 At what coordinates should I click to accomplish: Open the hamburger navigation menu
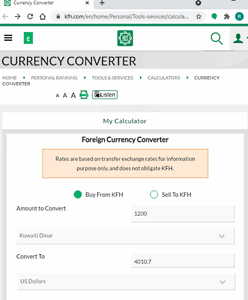tap(8, 38)
